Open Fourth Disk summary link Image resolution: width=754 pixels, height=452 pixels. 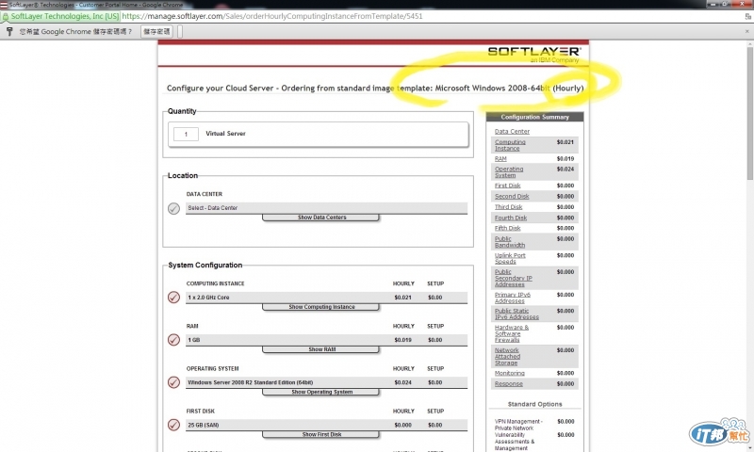tap(511, 218)
